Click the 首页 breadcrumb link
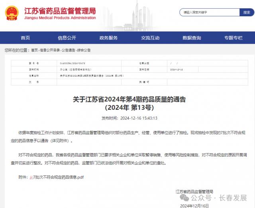 pos(35,50)
